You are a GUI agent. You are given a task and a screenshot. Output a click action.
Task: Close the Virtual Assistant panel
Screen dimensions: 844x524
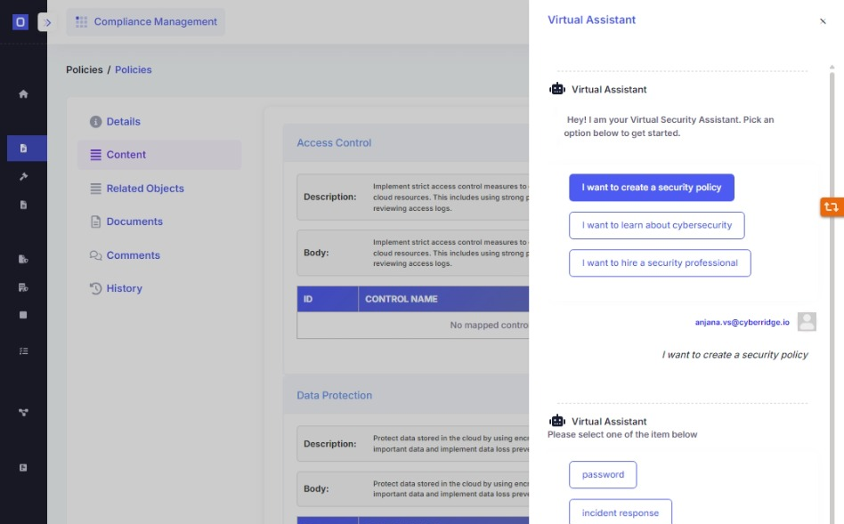823,21
